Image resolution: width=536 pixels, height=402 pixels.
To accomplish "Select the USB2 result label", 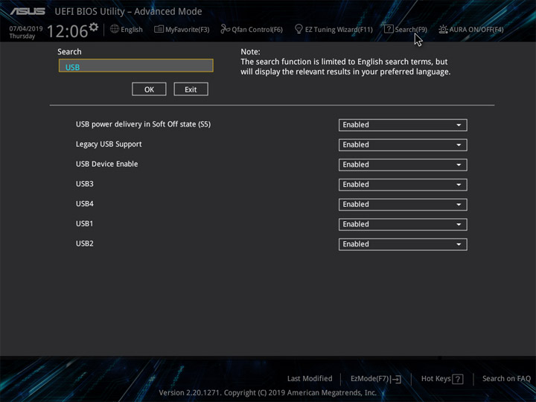I will click(85, 243).
